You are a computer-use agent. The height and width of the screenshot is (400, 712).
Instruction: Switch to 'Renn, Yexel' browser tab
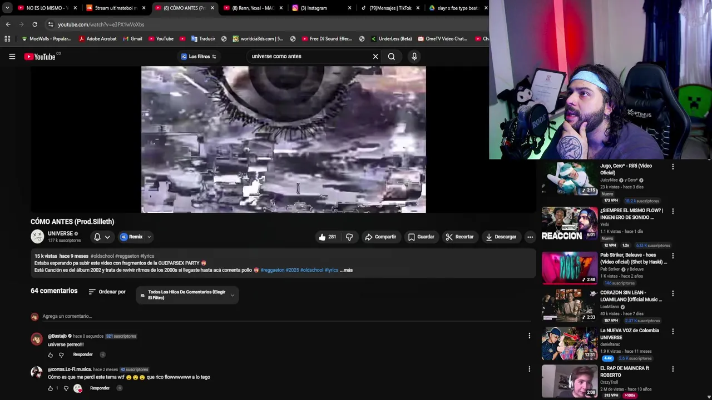point(253,8)
